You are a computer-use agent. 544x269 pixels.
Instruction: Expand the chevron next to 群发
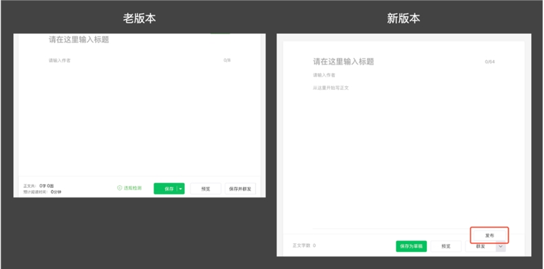point(500,246)
